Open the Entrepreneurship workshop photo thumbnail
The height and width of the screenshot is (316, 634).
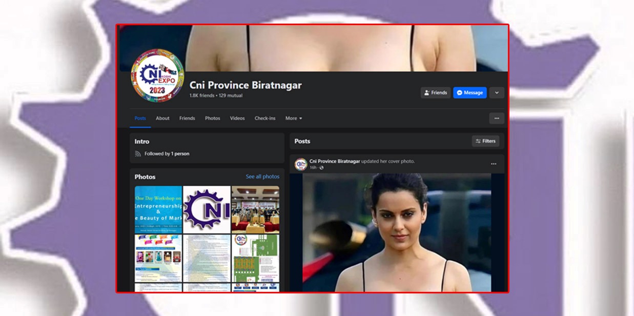(x=158, y=209)
